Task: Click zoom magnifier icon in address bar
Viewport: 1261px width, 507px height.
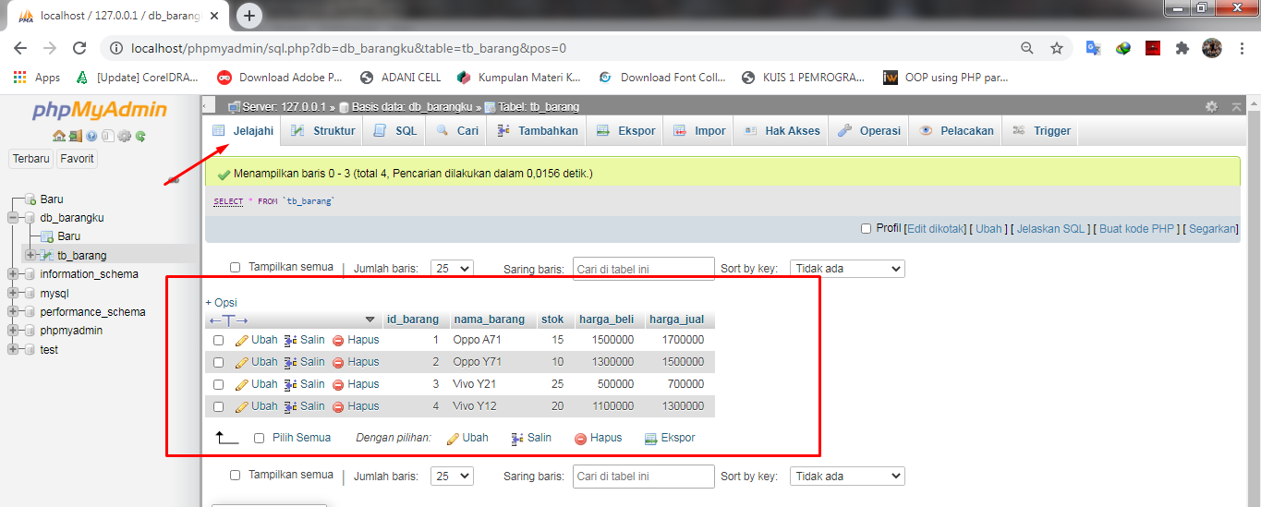Action: pyautogui.click(x=1027, y=48)
